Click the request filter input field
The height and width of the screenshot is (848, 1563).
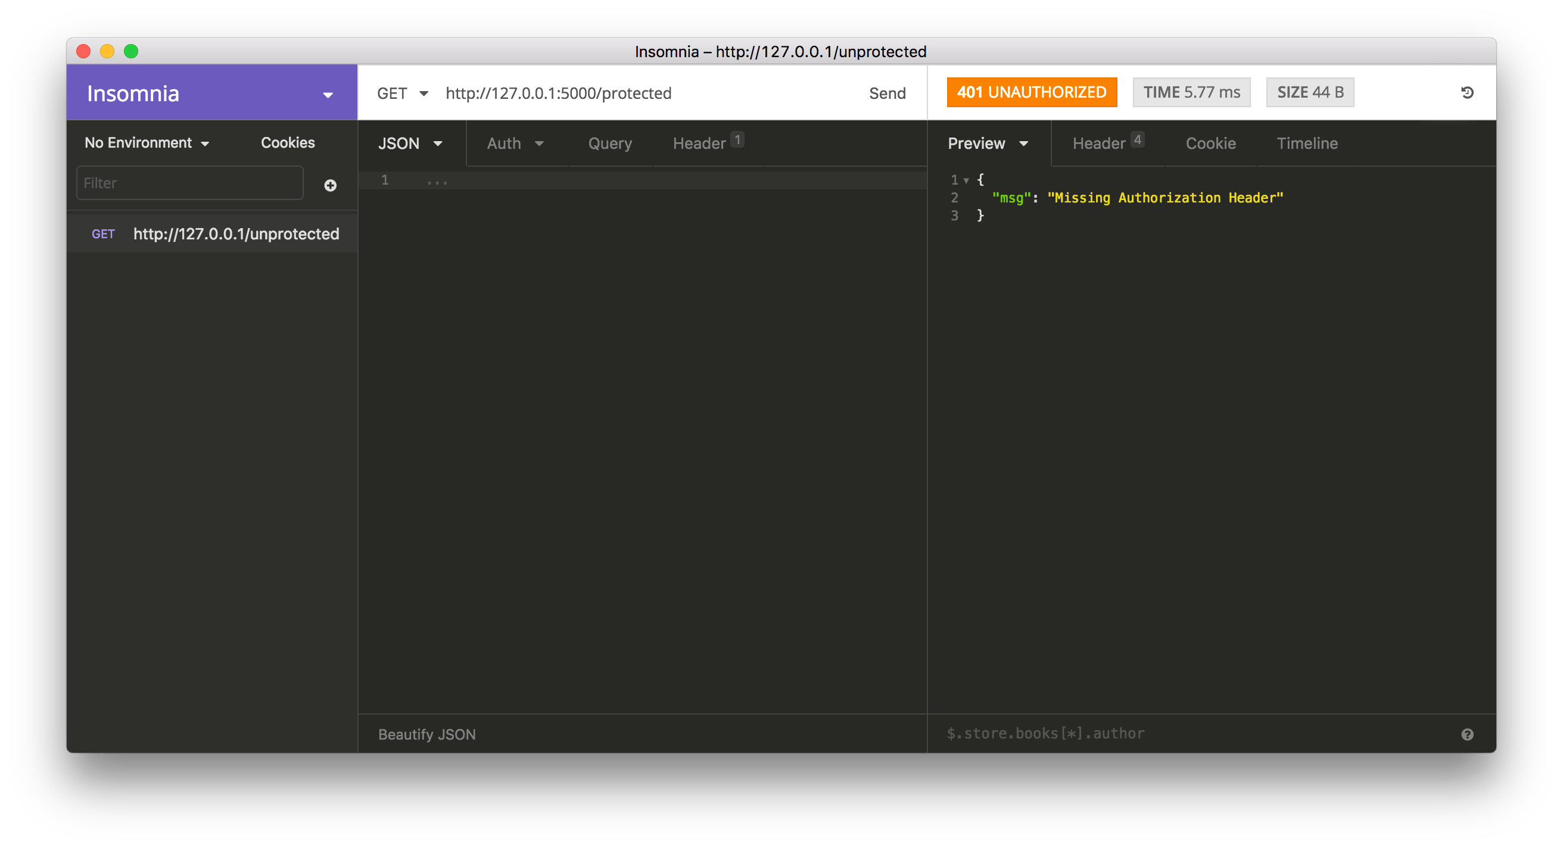(x=189, y=183)
